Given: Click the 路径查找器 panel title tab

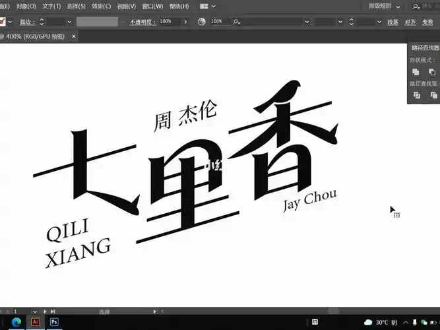Looking at the screenshot, I should point(425,48).
